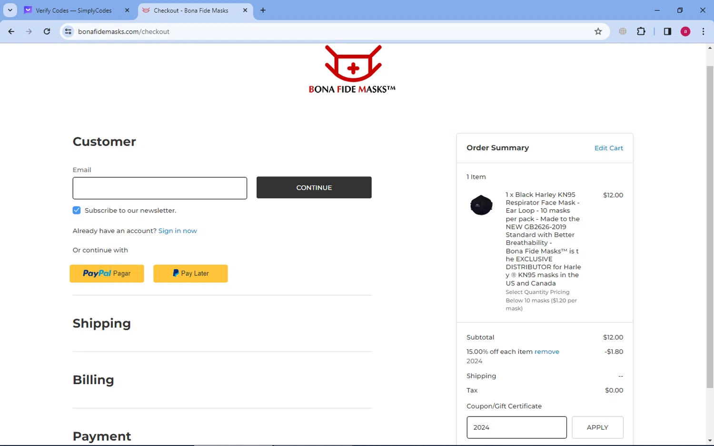The width and height of the screenshot is (714, 446).
Task: Click the scrollbar down arrow
Action: pos(710,441)
